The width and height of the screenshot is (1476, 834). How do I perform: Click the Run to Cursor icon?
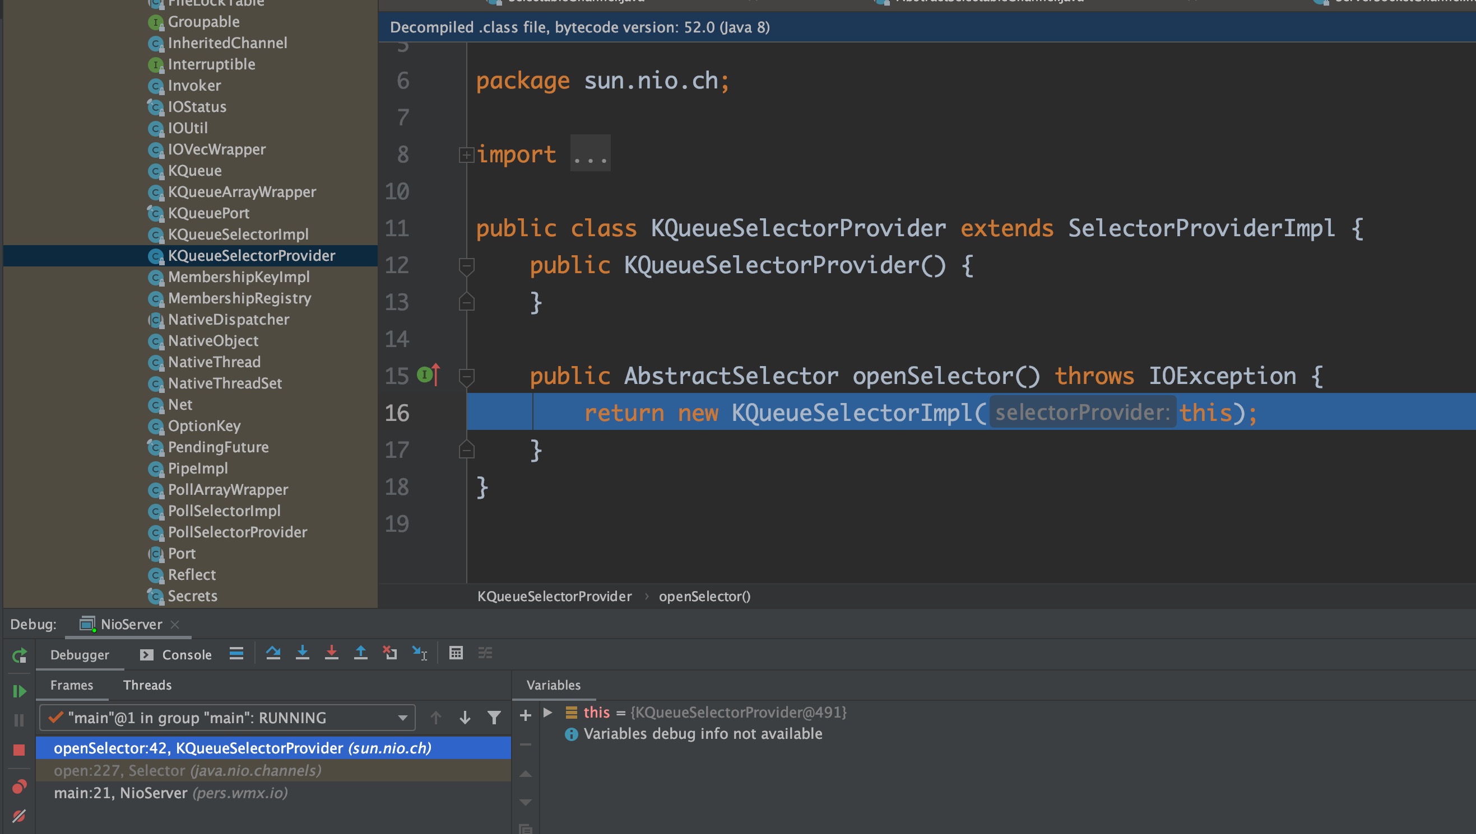point(420,653)
